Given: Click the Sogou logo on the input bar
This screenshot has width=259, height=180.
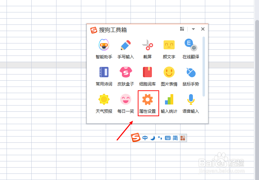Looking at the screenshot, I should [136, 138].
